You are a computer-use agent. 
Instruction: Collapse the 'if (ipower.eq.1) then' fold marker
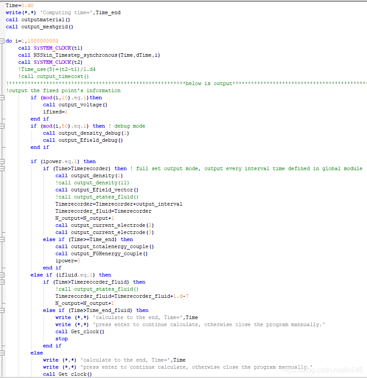[2, 161]
